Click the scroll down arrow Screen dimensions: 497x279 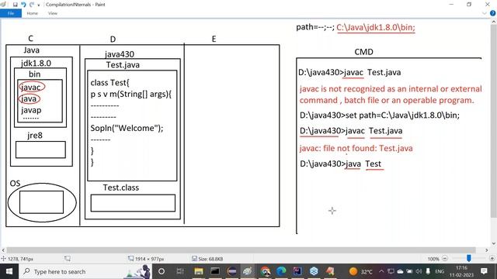494,243
